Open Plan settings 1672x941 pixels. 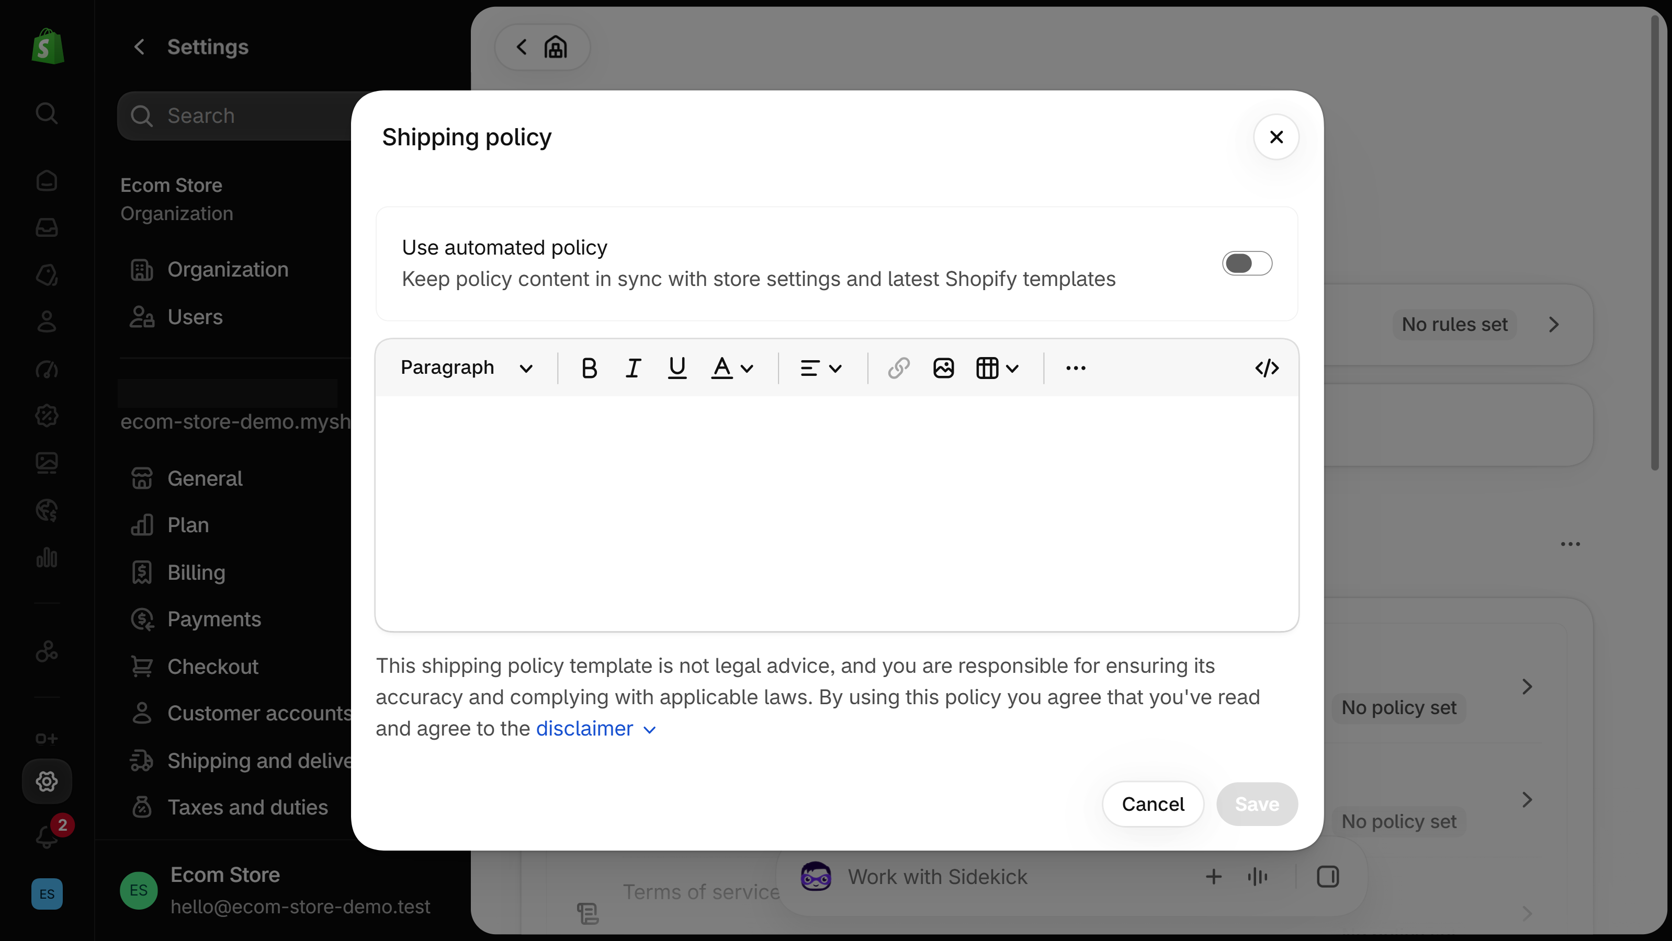(170, 525)
